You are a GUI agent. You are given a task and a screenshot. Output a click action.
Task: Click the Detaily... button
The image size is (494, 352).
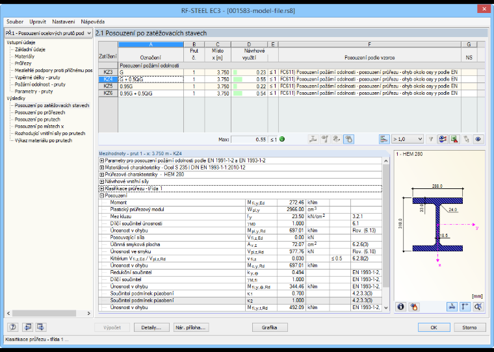(151, 327)
